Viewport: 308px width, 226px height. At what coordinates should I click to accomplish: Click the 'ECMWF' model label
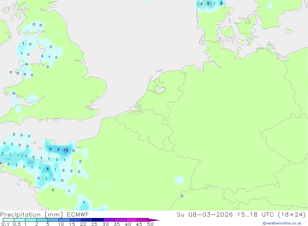78,215
